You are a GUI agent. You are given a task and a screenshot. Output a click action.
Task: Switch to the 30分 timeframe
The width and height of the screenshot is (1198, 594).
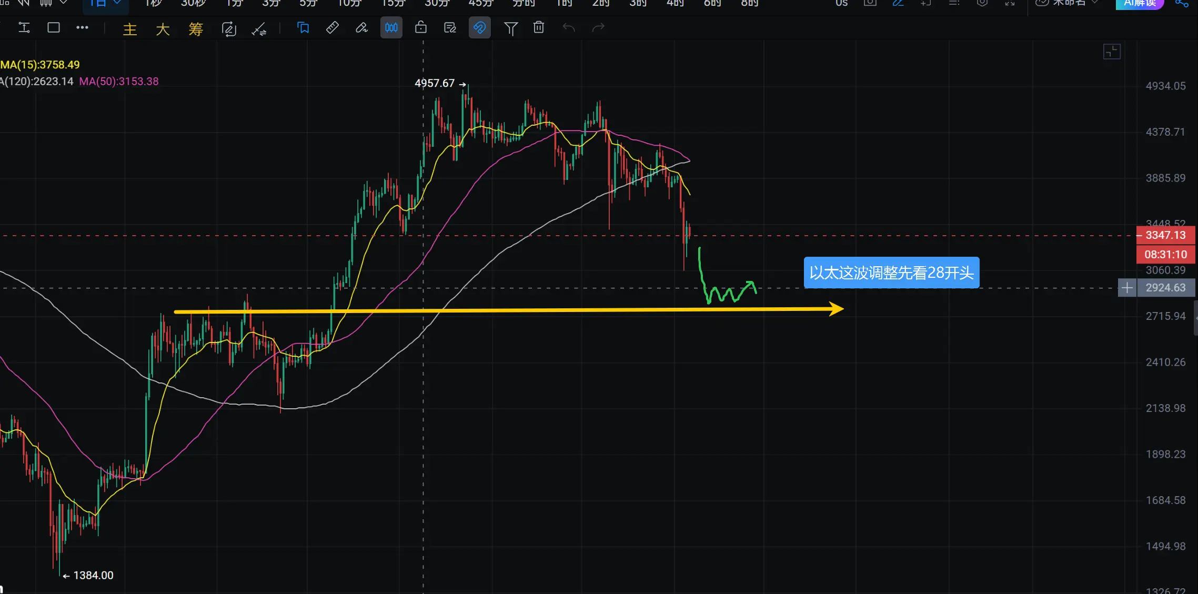click(437, 3)
